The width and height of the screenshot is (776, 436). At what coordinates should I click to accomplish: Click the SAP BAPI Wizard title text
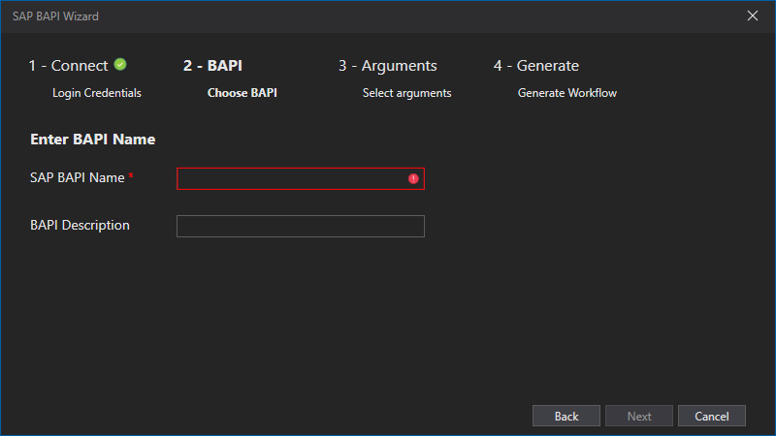point(55,16)
